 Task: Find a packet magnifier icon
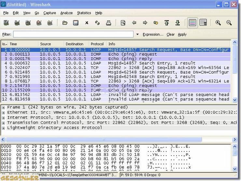[123, 23]
